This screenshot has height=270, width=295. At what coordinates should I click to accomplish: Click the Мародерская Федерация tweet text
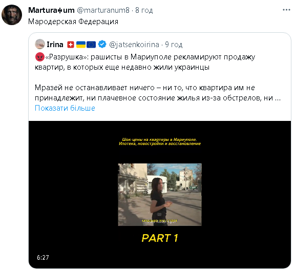tap(73, 22)
